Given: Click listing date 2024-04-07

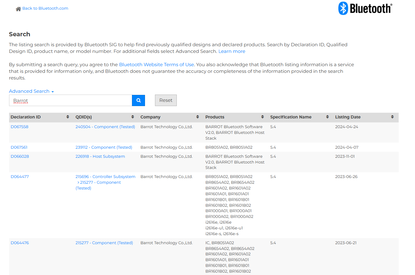Looking at the screenshot, I should (347, 147).
